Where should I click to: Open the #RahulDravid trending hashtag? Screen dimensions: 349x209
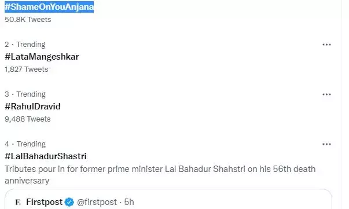(32, 107)
